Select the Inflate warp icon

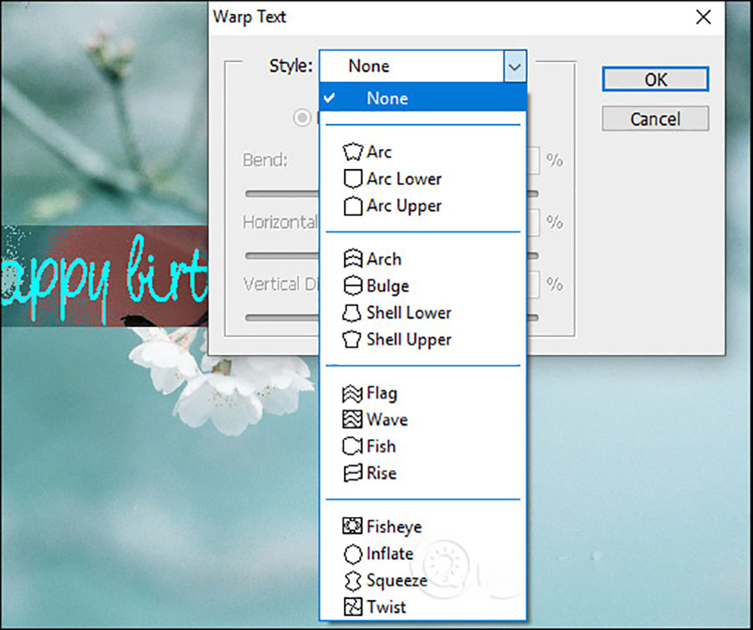(x=353, y=554)
